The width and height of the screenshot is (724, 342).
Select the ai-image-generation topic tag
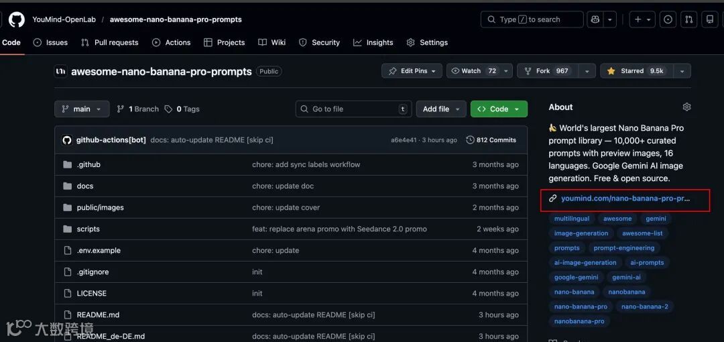point(585,263)
